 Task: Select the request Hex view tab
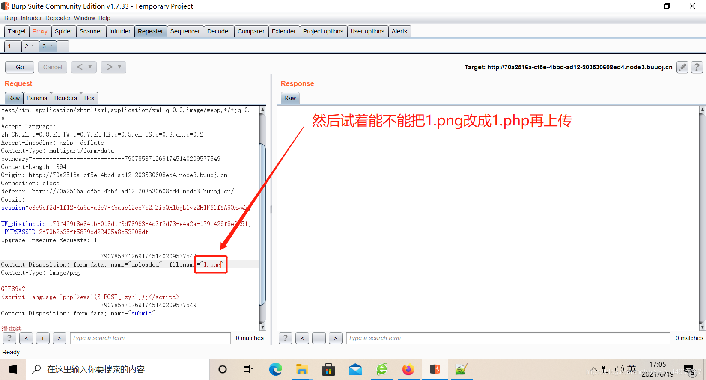coord(89,98)
